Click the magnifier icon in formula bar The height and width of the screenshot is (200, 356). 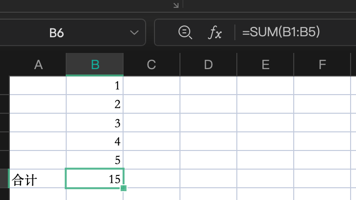pos(184,32)
